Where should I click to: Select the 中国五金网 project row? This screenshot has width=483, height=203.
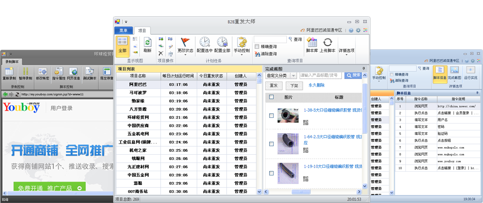pyautogui.click(x=186, y=175)
